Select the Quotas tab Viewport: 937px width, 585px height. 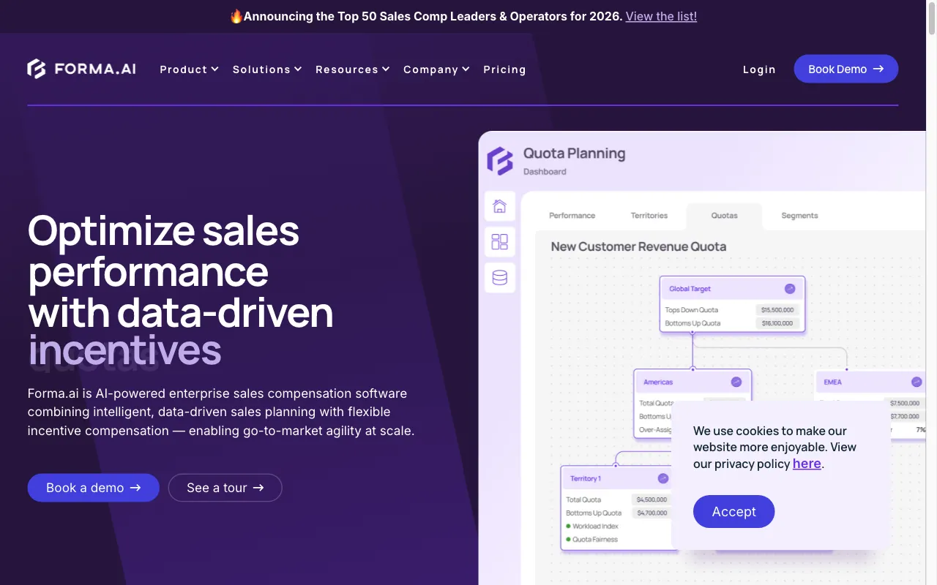[x=725, y=216]
